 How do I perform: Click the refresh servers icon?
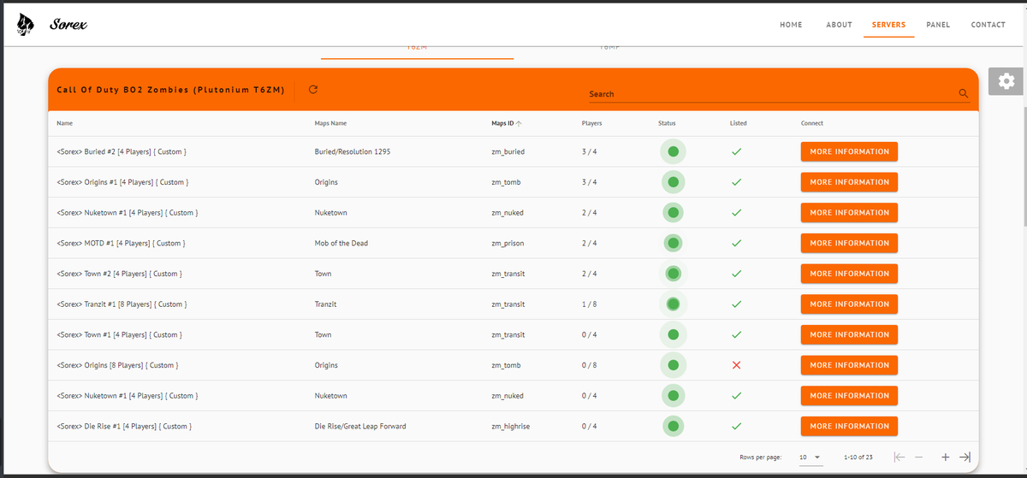coord(313,89)
